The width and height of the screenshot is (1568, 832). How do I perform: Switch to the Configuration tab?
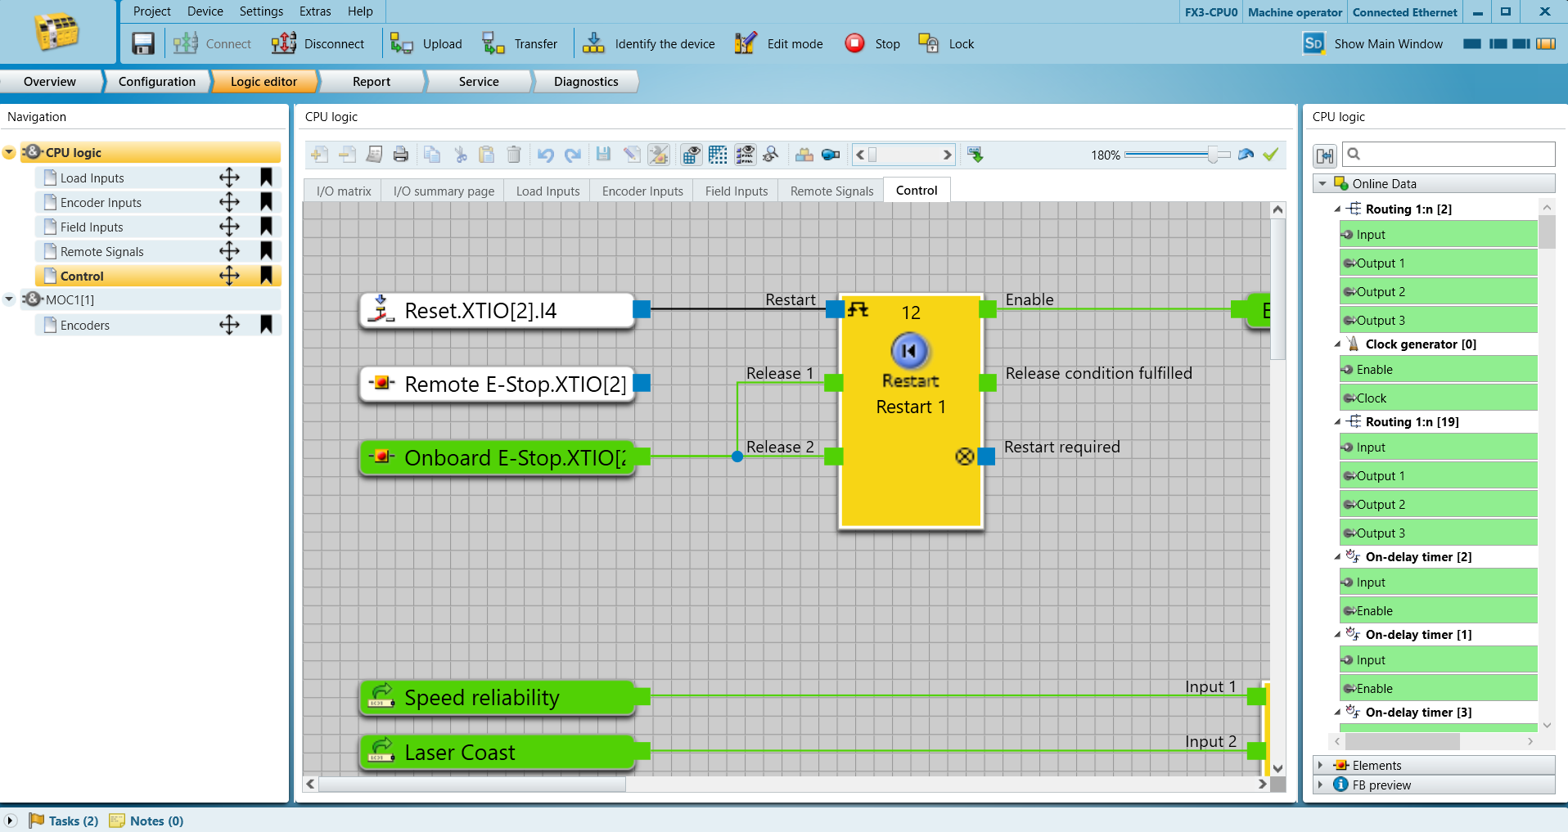click(x=157, y=81)
